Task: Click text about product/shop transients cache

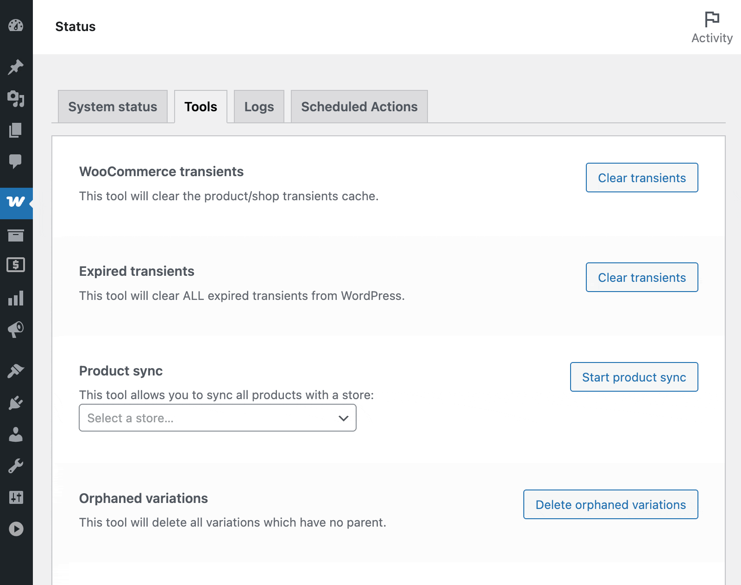Action: click(x=229, y=196)
